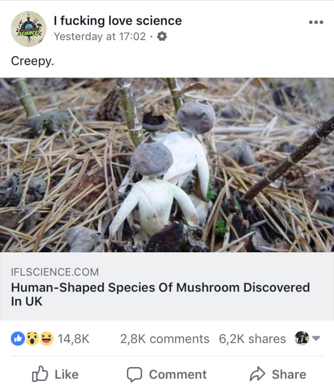Click the Haha reaction emoji icon
Viewport: 334px width, 391px height.
point(46,338)
